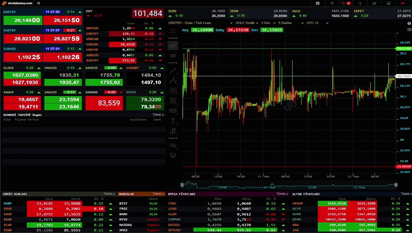Click the zoom magnifier chart tool
Image resolution: width=412 pixels, height=233 pixels.
tap(173, 146)
